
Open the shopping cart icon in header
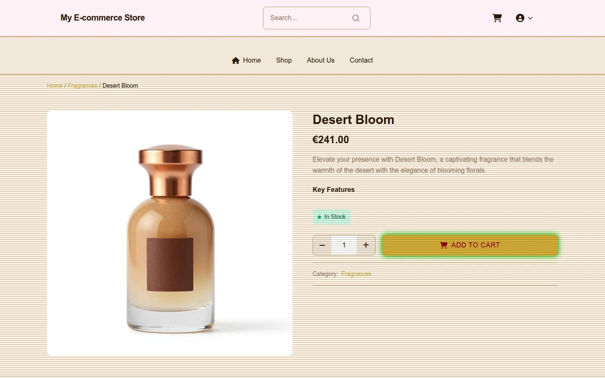click(x=497, y=18)
